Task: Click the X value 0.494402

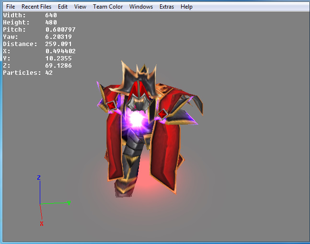Action: (60, 51)
